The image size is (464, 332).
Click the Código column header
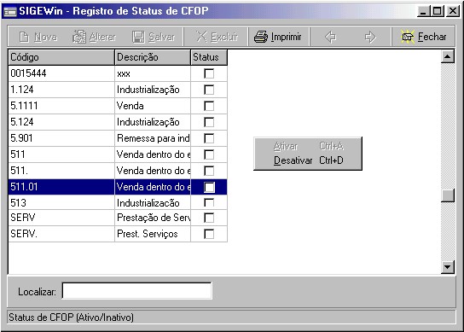(x=61, y=57)
